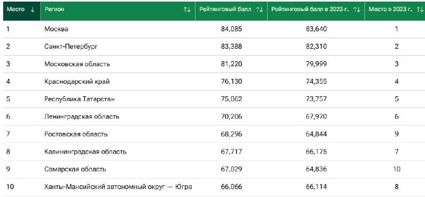Click the Рейтинговый балл header text

225,10
